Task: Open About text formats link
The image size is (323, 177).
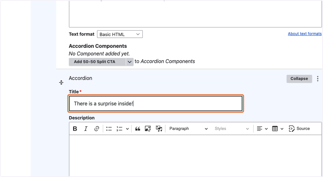Action: click(305, 34)
